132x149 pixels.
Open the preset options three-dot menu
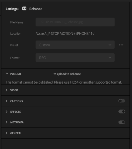click(x=121, y=45)
